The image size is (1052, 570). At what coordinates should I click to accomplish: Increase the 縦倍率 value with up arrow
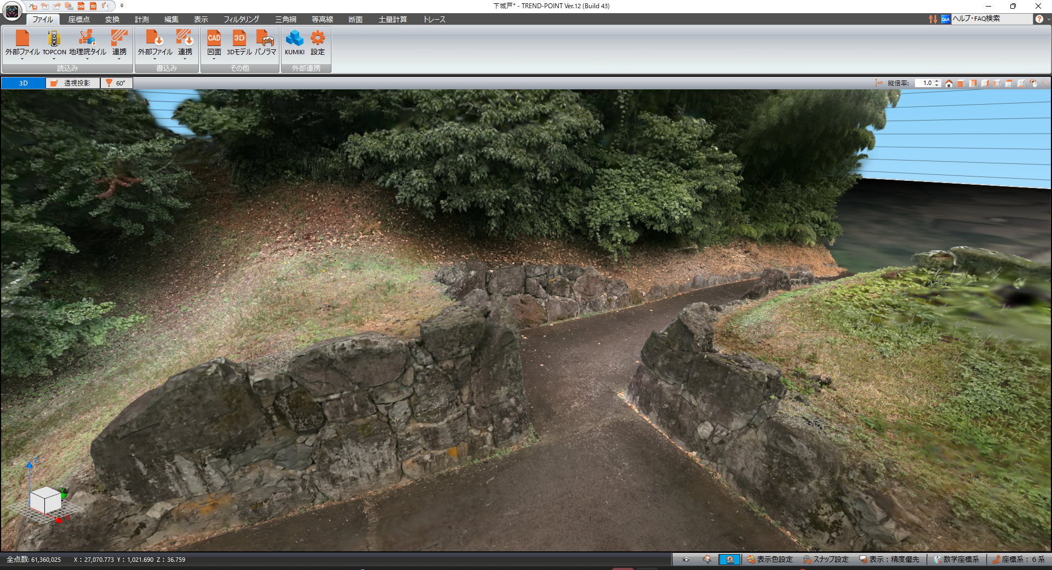(937, 81)
